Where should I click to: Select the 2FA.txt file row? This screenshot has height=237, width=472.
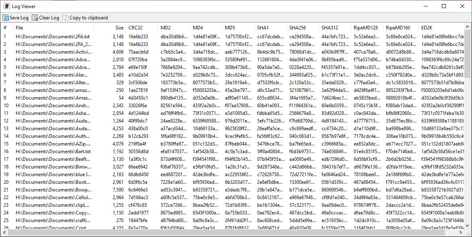point(53,36)
